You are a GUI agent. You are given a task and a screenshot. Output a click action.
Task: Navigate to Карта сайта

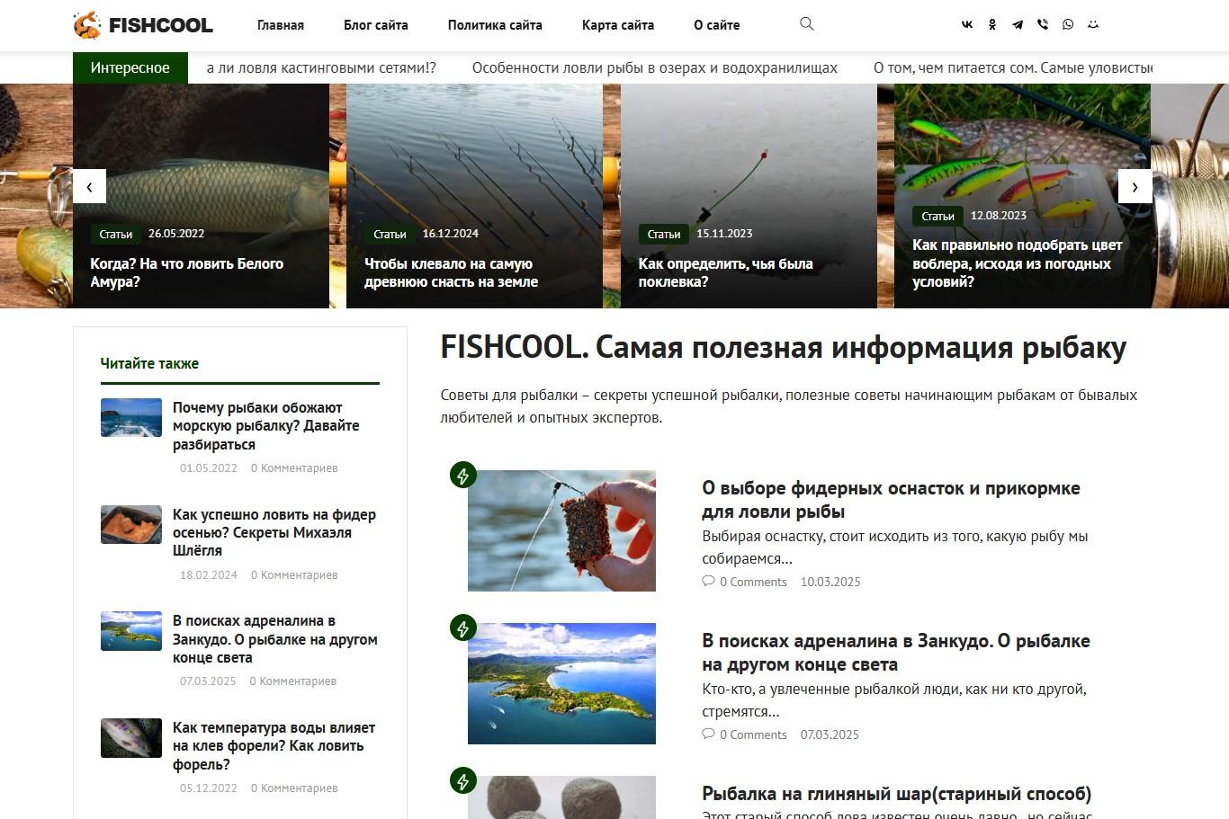618,25
